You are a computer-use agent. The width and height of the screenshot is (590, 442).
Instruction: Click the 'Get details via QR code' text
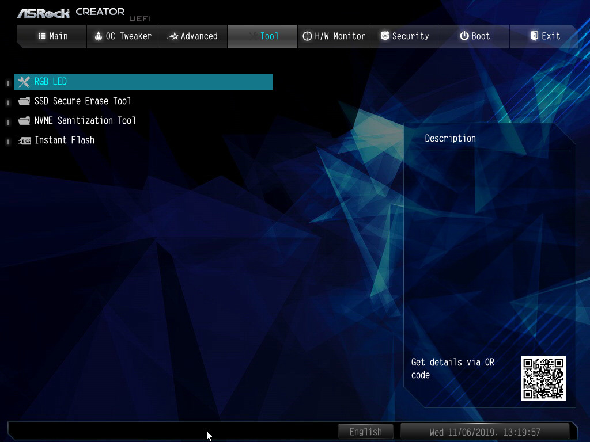tap(452, 368)
